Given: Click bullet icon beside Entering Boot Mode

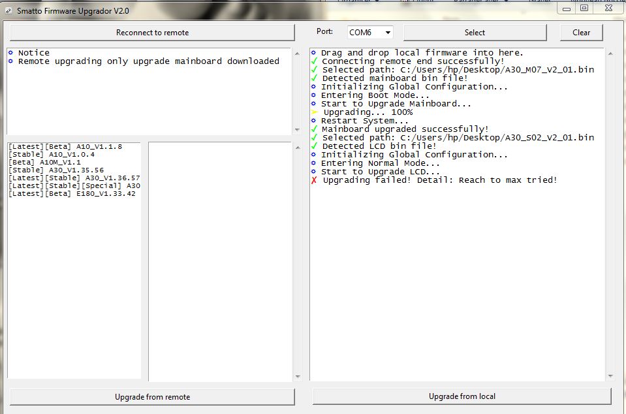Looking at the screenshot, I should click(x=313, y=95).
